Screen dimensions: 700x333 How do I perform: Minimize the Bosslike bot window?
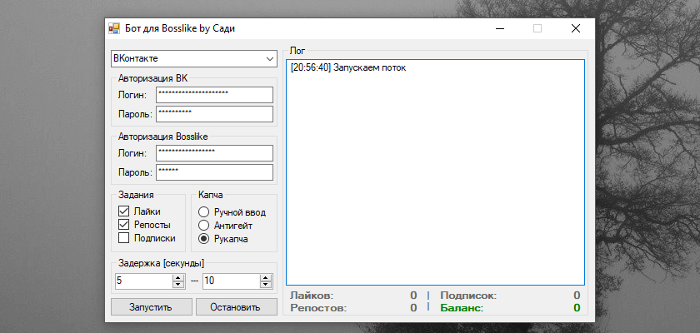point(500,28)
